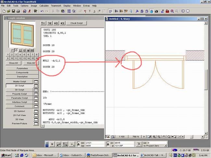Screen dimensions: 211x158
Task: Click the 769 % zoom value
Action: coord(135,137)
